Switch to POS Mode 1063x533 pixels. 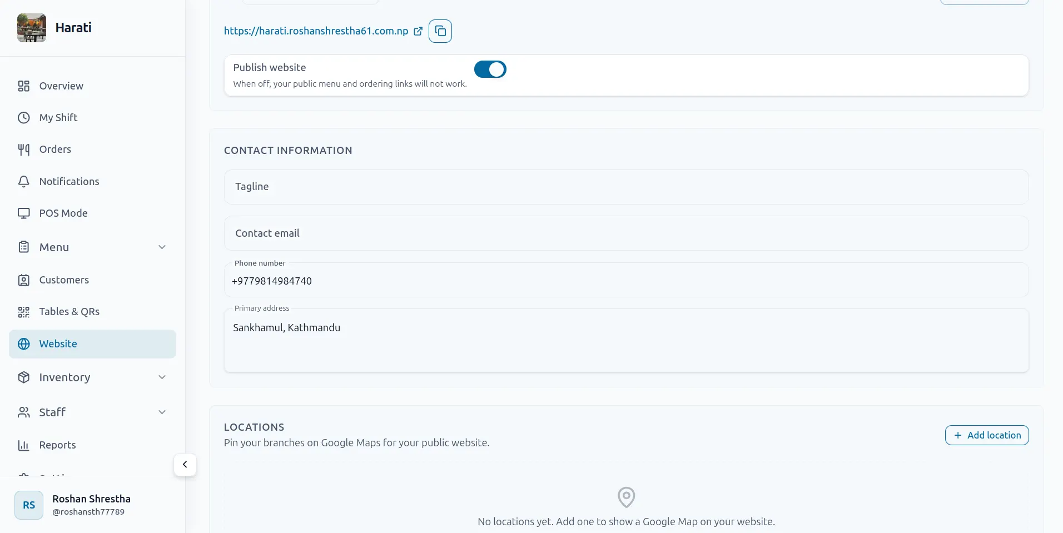[92, 213]
